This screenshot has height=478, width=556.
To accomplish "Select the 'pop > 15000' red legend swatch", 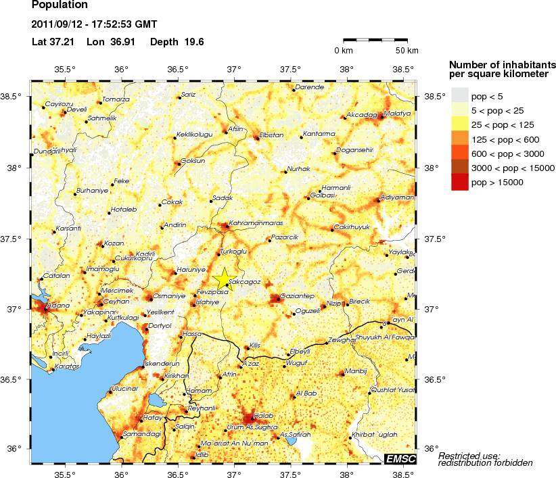I will [x=460, y=182].
